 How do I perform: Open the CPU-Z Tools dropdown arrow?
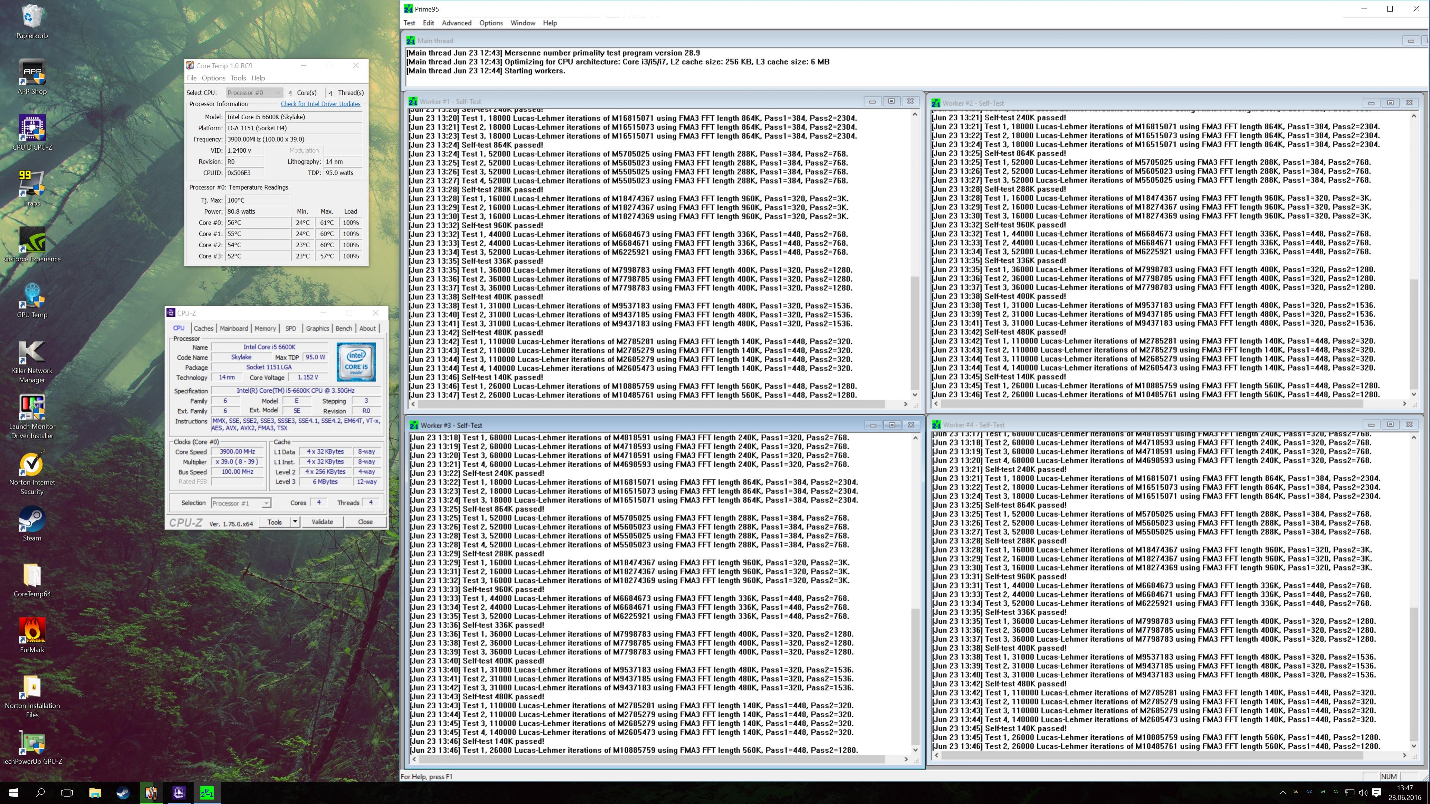pos(295,522)
